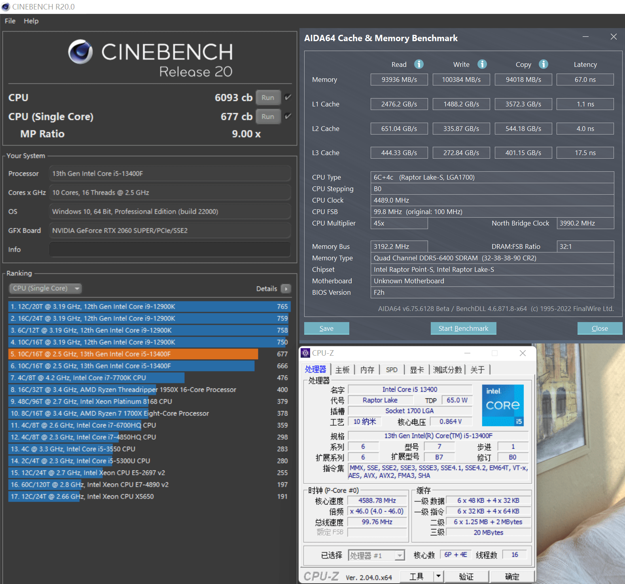Switch to the 主板 tab in CPU-Z
The height and width of the screenshot is (584, 625).
point(343,370)
